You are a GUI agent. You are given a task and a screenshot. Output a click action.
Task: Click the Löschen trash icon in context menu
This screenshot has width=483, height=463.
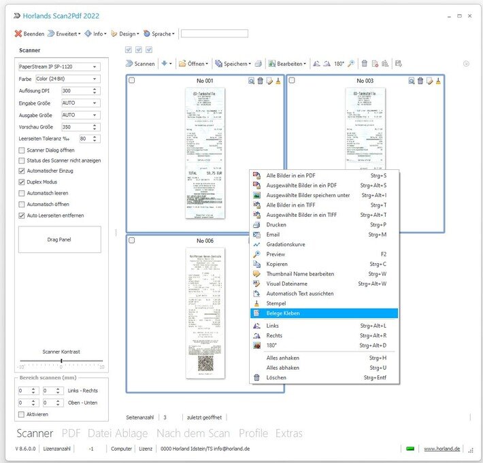(256, 377)
